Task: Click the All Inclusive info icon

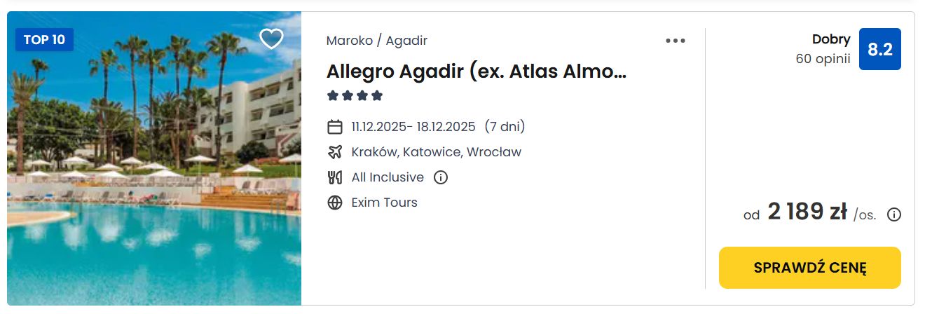Action: (441, 177)
